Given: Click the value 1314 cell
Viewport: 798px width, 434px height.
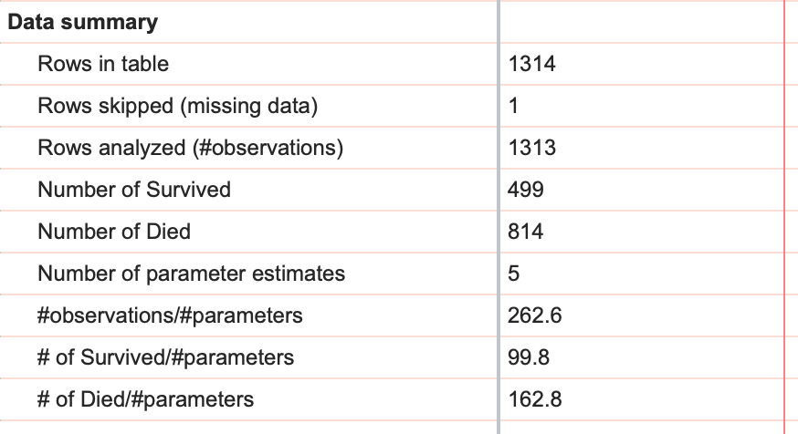Looking at the screenshot, I should tap(532, 64).
